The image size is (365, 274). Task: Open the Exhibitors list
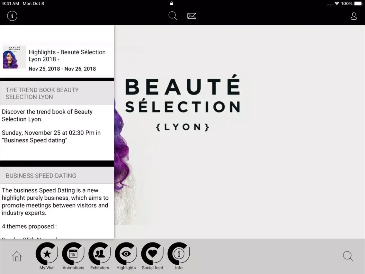tap(100, 256)
